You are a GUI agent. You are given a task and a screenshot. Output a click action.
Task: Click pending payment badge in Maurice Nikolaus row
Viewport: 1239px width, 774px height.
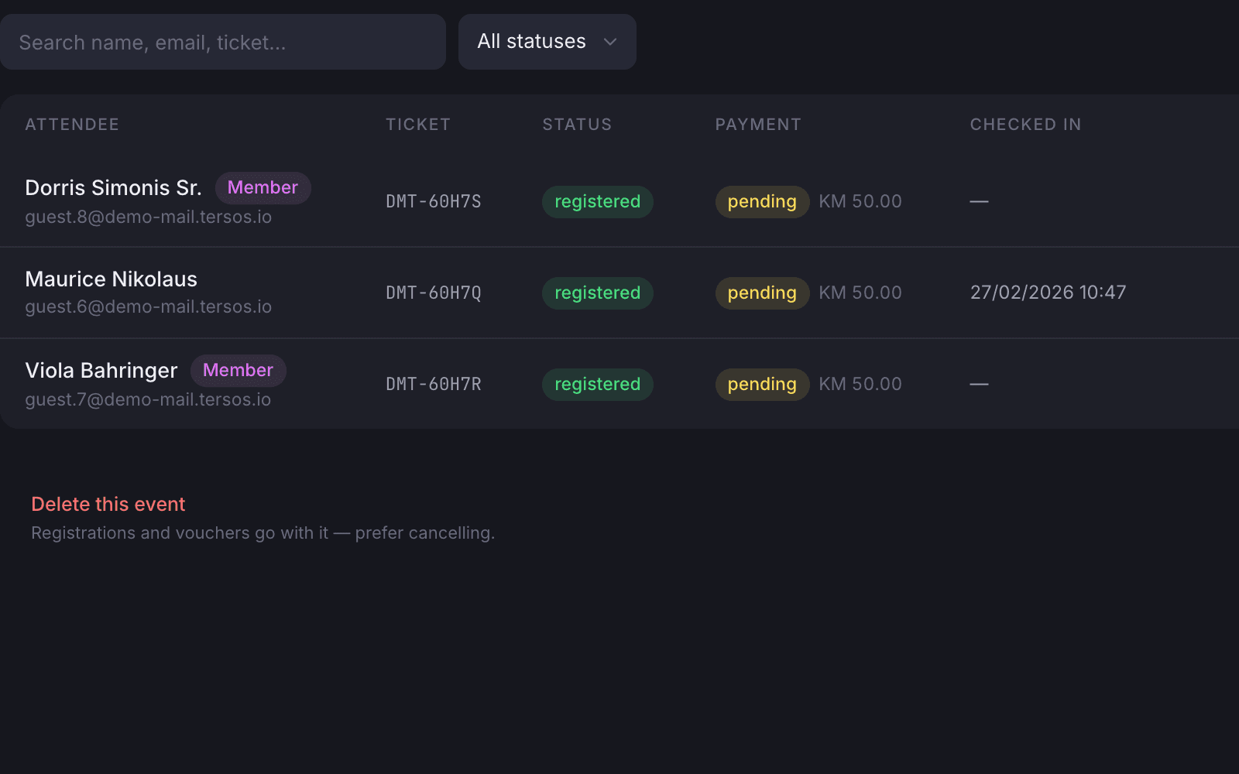point(762,293)
